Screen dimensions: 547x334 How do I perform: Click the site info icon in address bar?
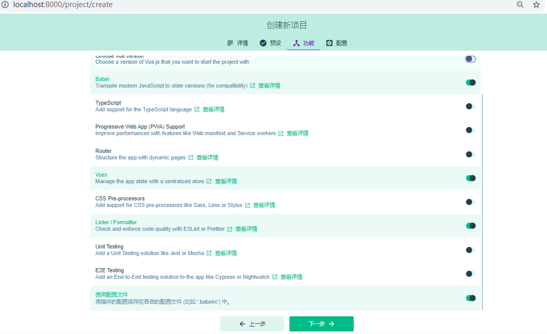point(5,5)
